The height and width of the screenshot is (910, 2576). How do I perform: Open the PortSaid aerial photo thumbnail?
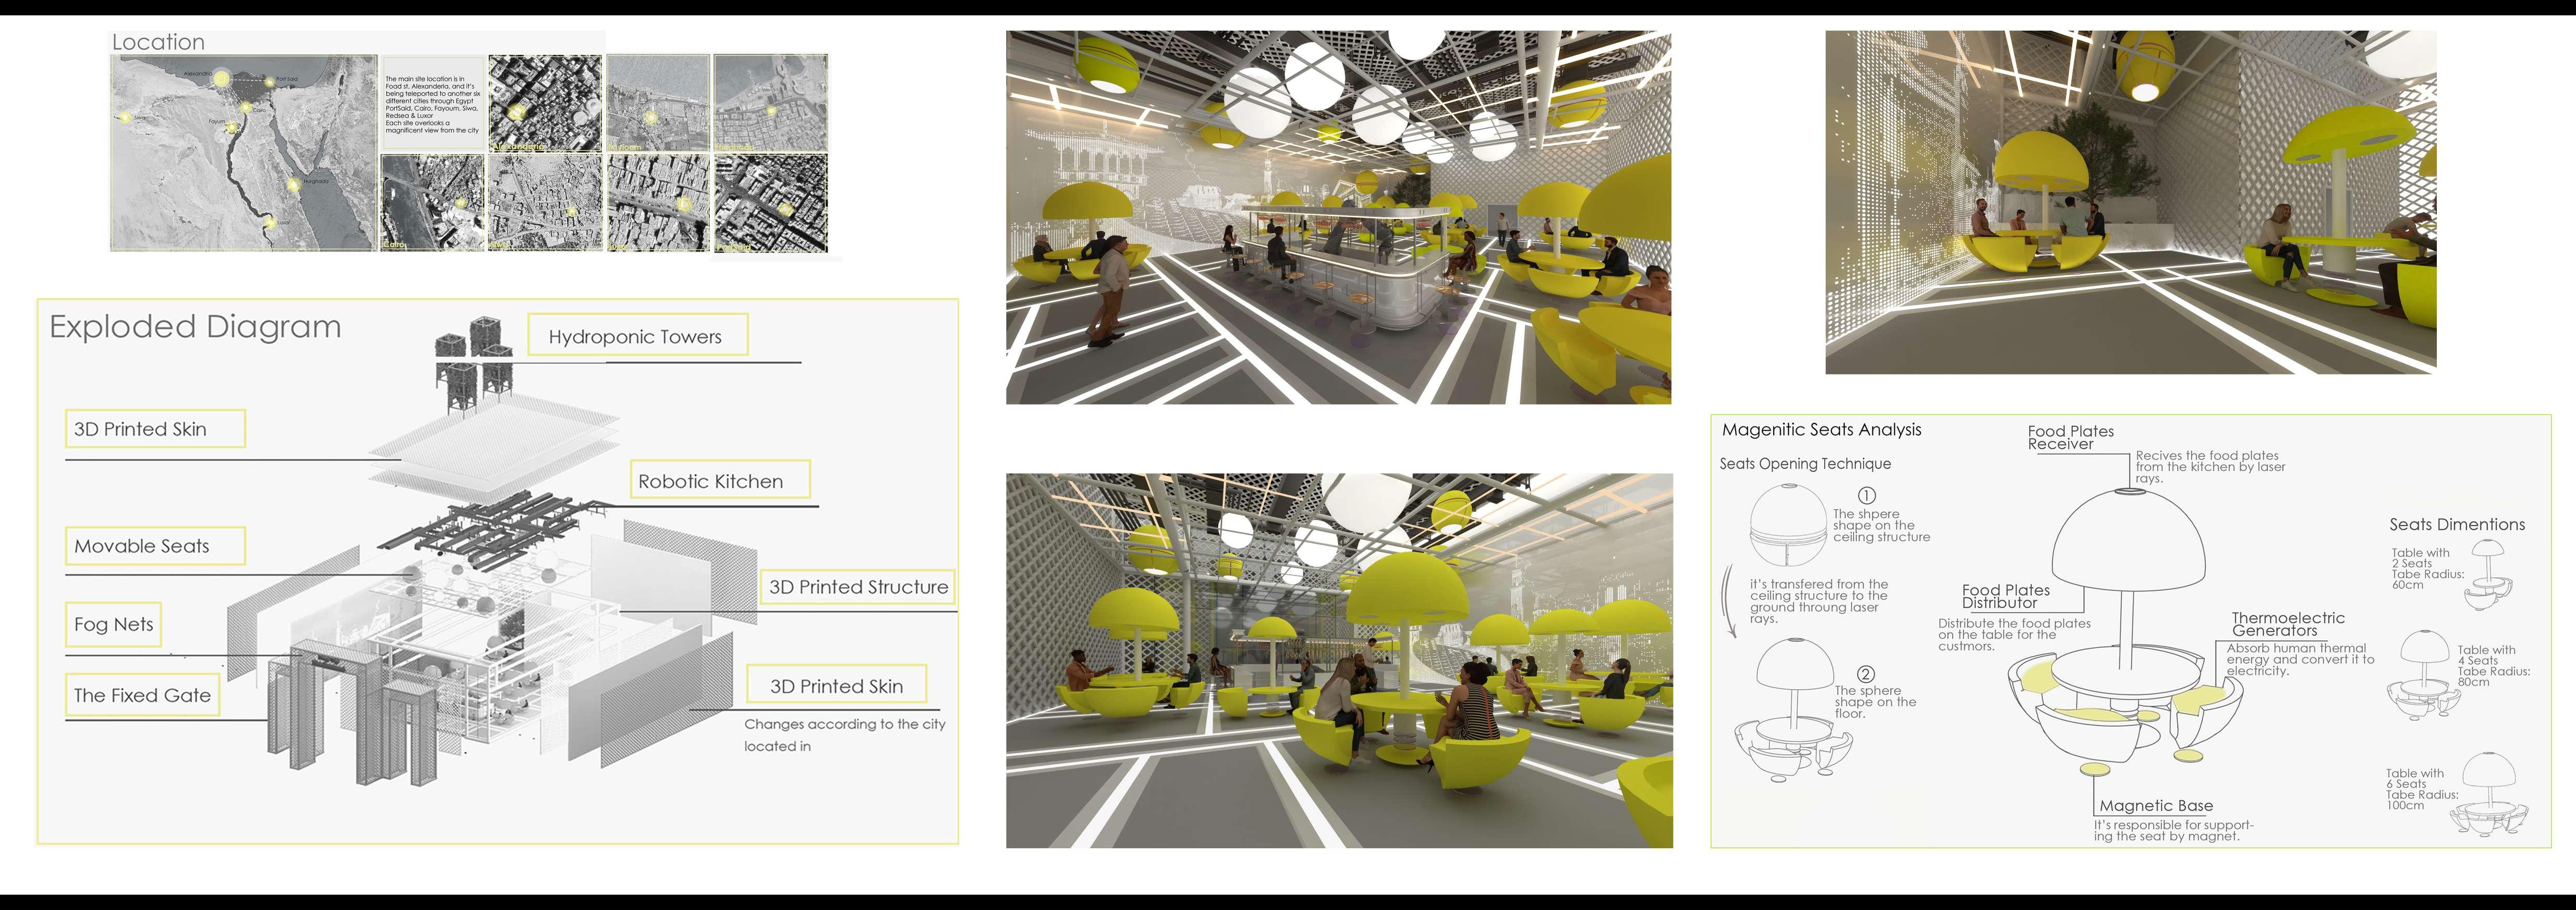point(771,202)
